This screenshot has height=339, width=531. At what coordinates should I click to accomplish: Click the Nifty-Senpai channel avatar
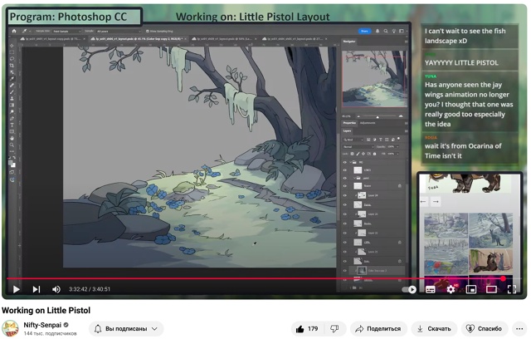pyautogui.click(x=11, y=328)
